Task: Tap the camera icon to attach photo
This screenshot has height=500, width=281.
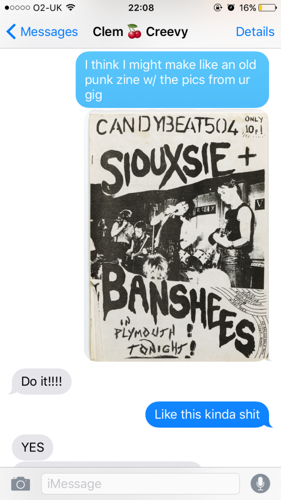Action: click(20, 483)
